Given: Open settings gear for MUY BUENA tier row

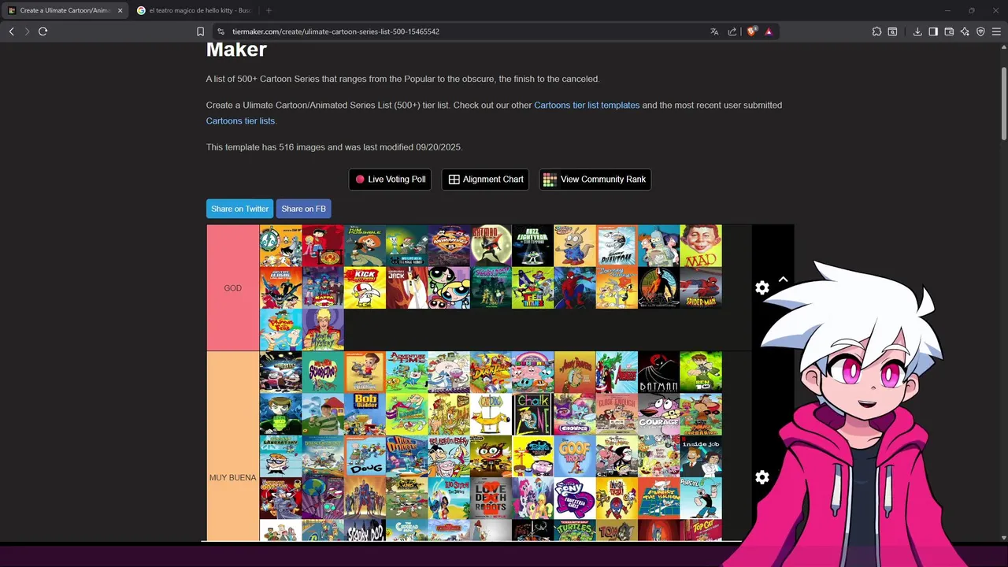Looking at the screenshot, I should click(x=762, y=477).
